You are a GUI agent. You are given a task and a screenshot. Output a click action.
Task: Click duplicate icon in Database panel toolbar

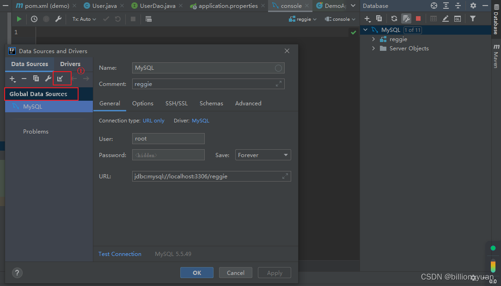click(x=379, y=19)
